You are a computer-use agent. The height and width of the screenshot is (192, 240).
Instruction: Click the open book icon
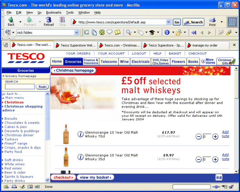coord(117,32)
